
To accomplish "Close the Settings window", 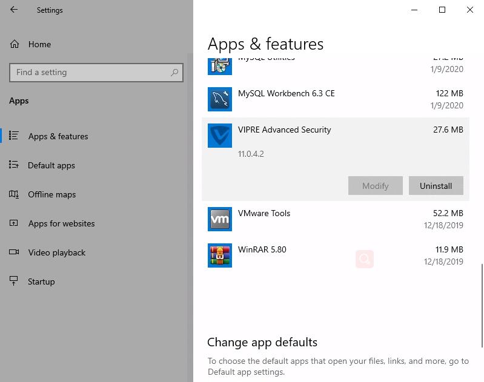I will click(x=470, y=10).
